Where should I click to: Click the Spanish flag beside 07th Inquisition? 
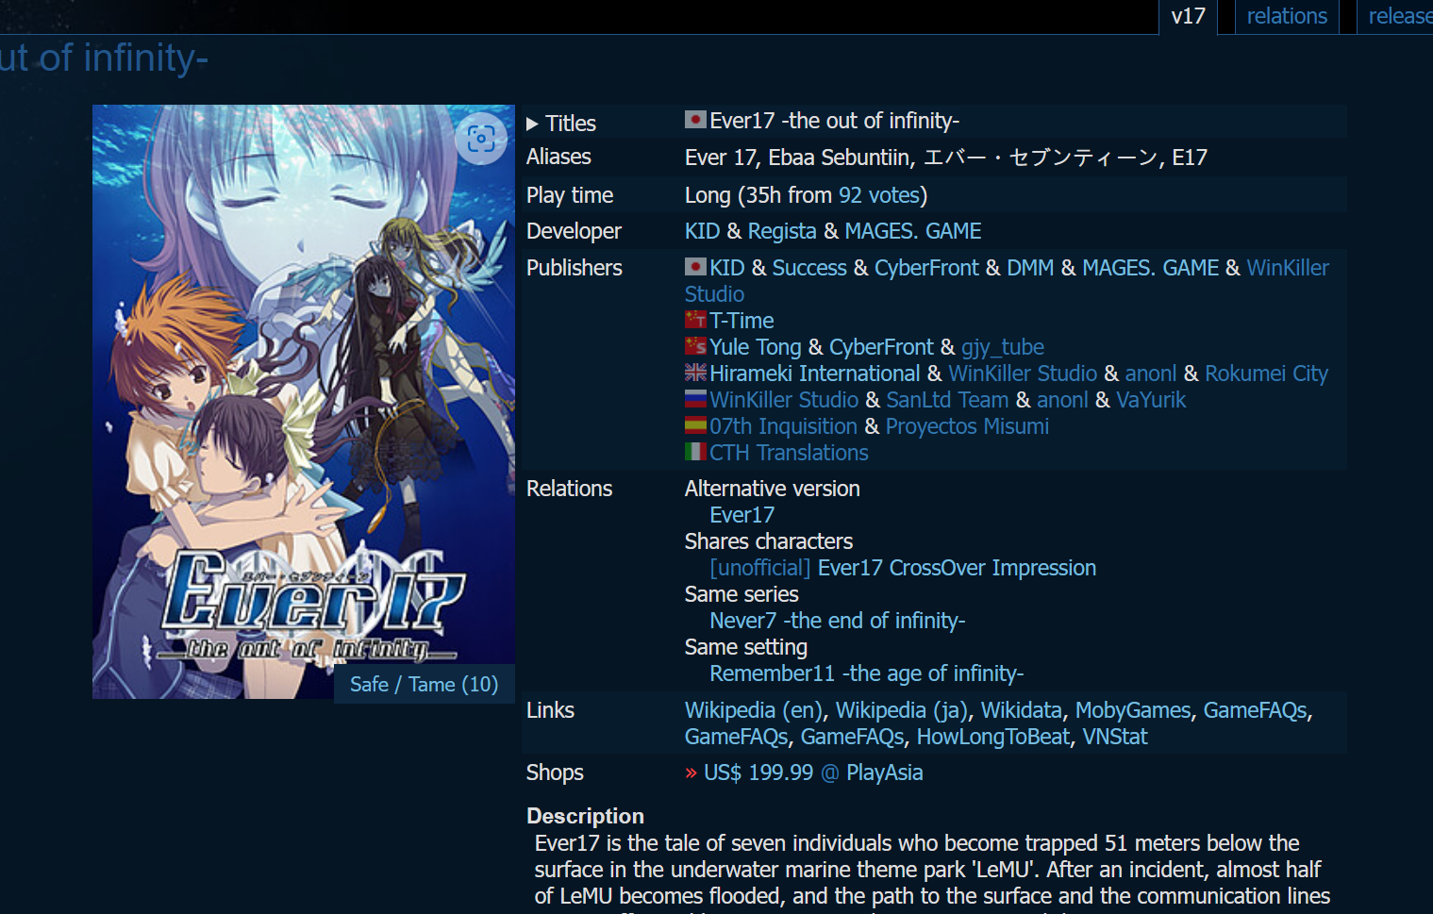[695, 425]
